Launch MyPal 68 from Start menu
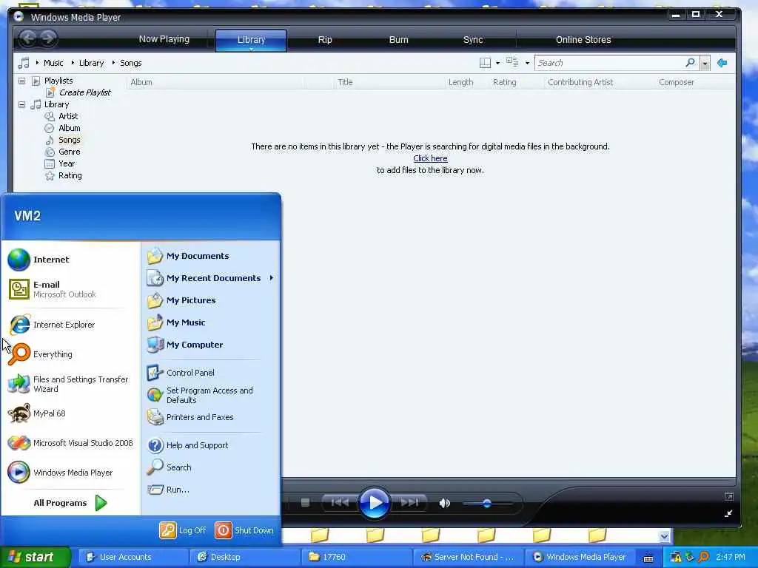Screen dimensions: 758x568 71,413
